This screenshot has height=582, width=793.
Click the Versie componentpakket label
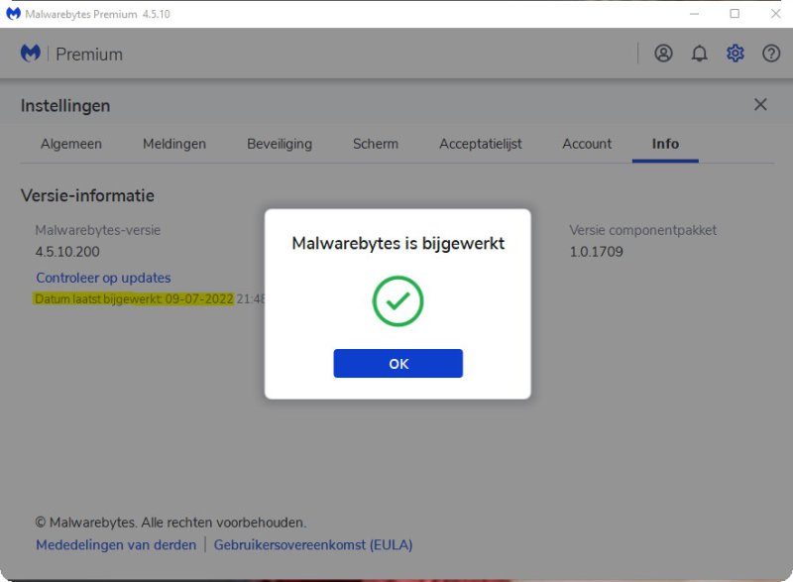[x=642, y=230]
